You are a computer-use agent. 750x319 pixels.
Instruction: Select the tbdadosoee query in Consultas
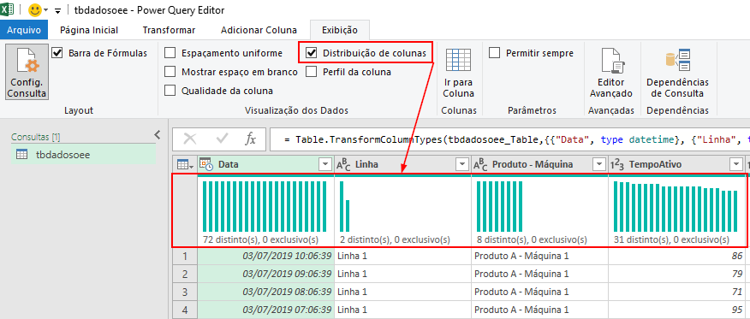tap(84, 155)
